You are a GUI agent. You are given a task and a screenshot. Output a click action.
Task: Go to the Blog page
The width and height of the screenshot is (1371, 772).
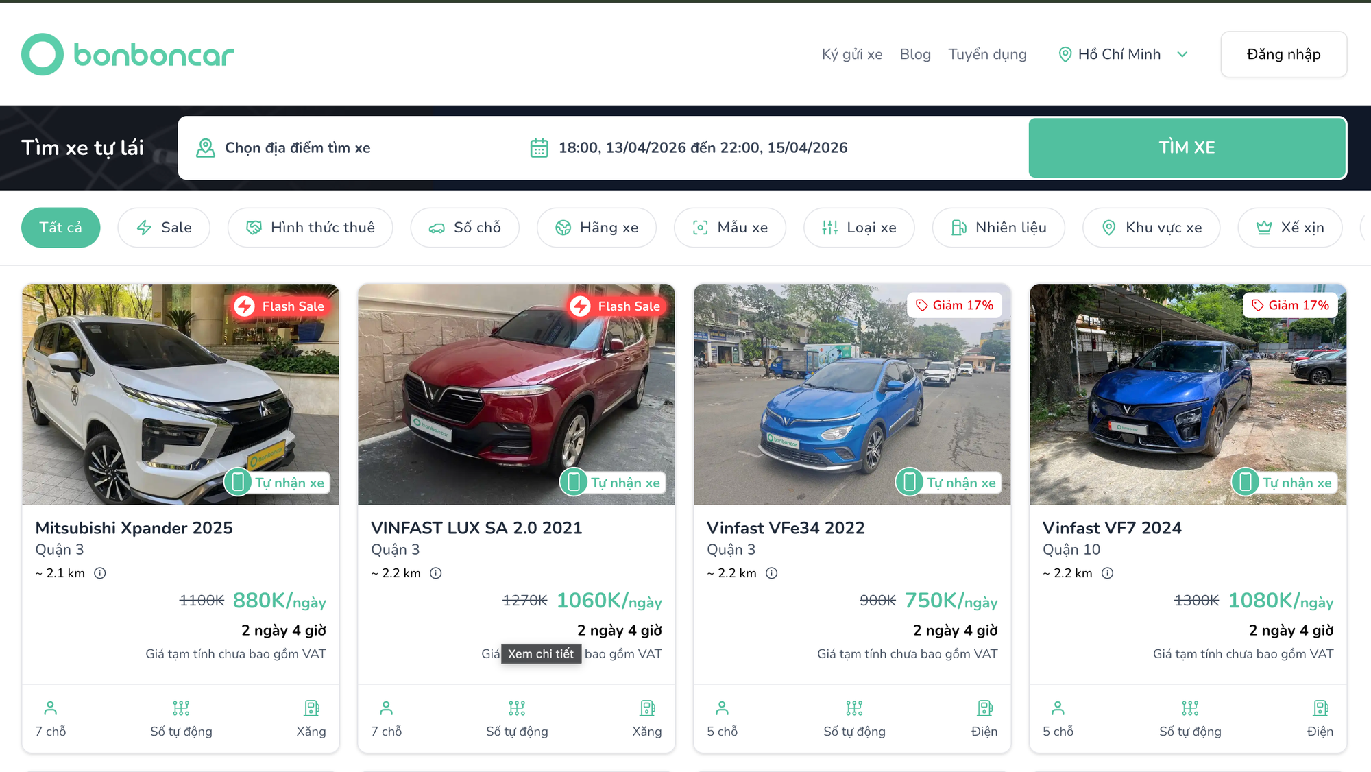(x=915, y=54)
